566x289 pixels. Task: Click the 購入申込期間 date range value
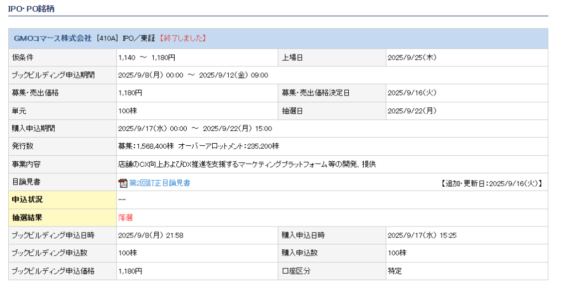pos(195,128)
